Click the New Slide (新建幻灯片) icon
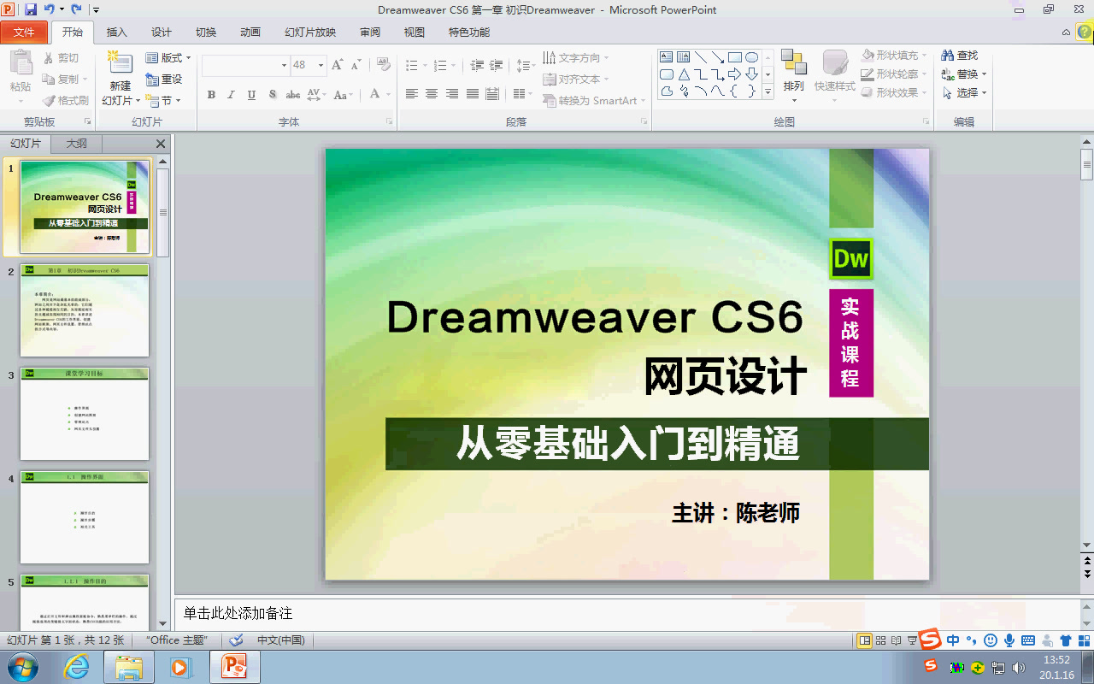This screenshot has width=1094, height=684. click(121, 63)
